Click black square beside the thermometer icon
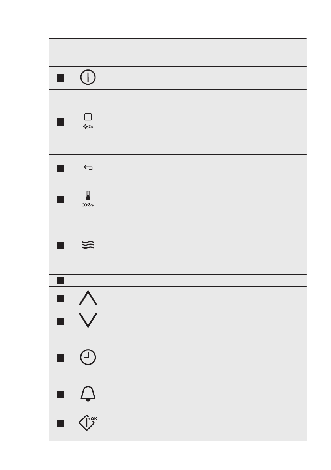The width and height of the screenshot is (331, 470). coord(60,199)
